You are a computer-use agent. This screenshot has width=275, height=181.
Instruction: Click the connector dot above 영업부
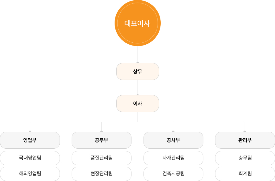30,131
